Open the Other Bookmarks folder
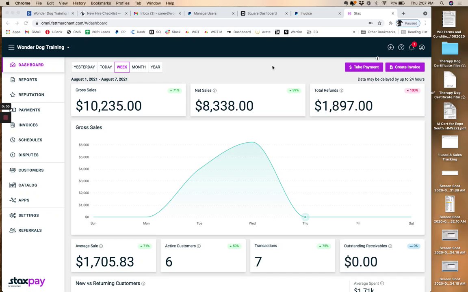Viewport: 468px width, 292px height. click(x=378, y=32)
